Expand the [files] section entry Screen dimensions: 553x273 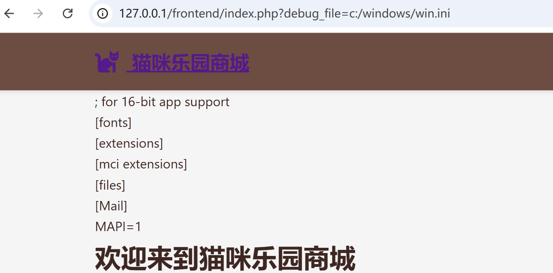coord(110,185)
